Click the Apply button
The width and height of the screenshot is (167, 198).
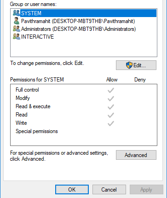[146, 190]
